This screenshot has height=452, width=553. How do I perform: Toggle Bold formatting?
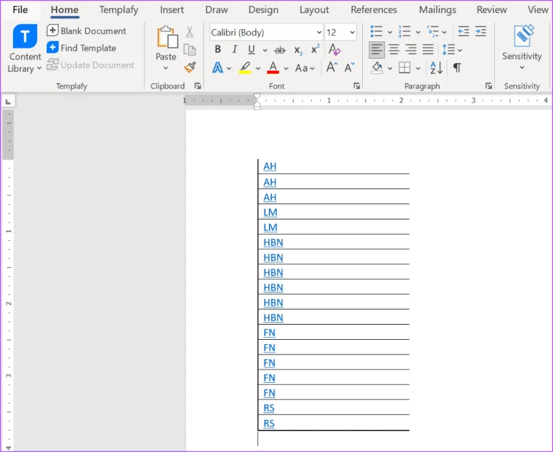(x=218, y=49)
